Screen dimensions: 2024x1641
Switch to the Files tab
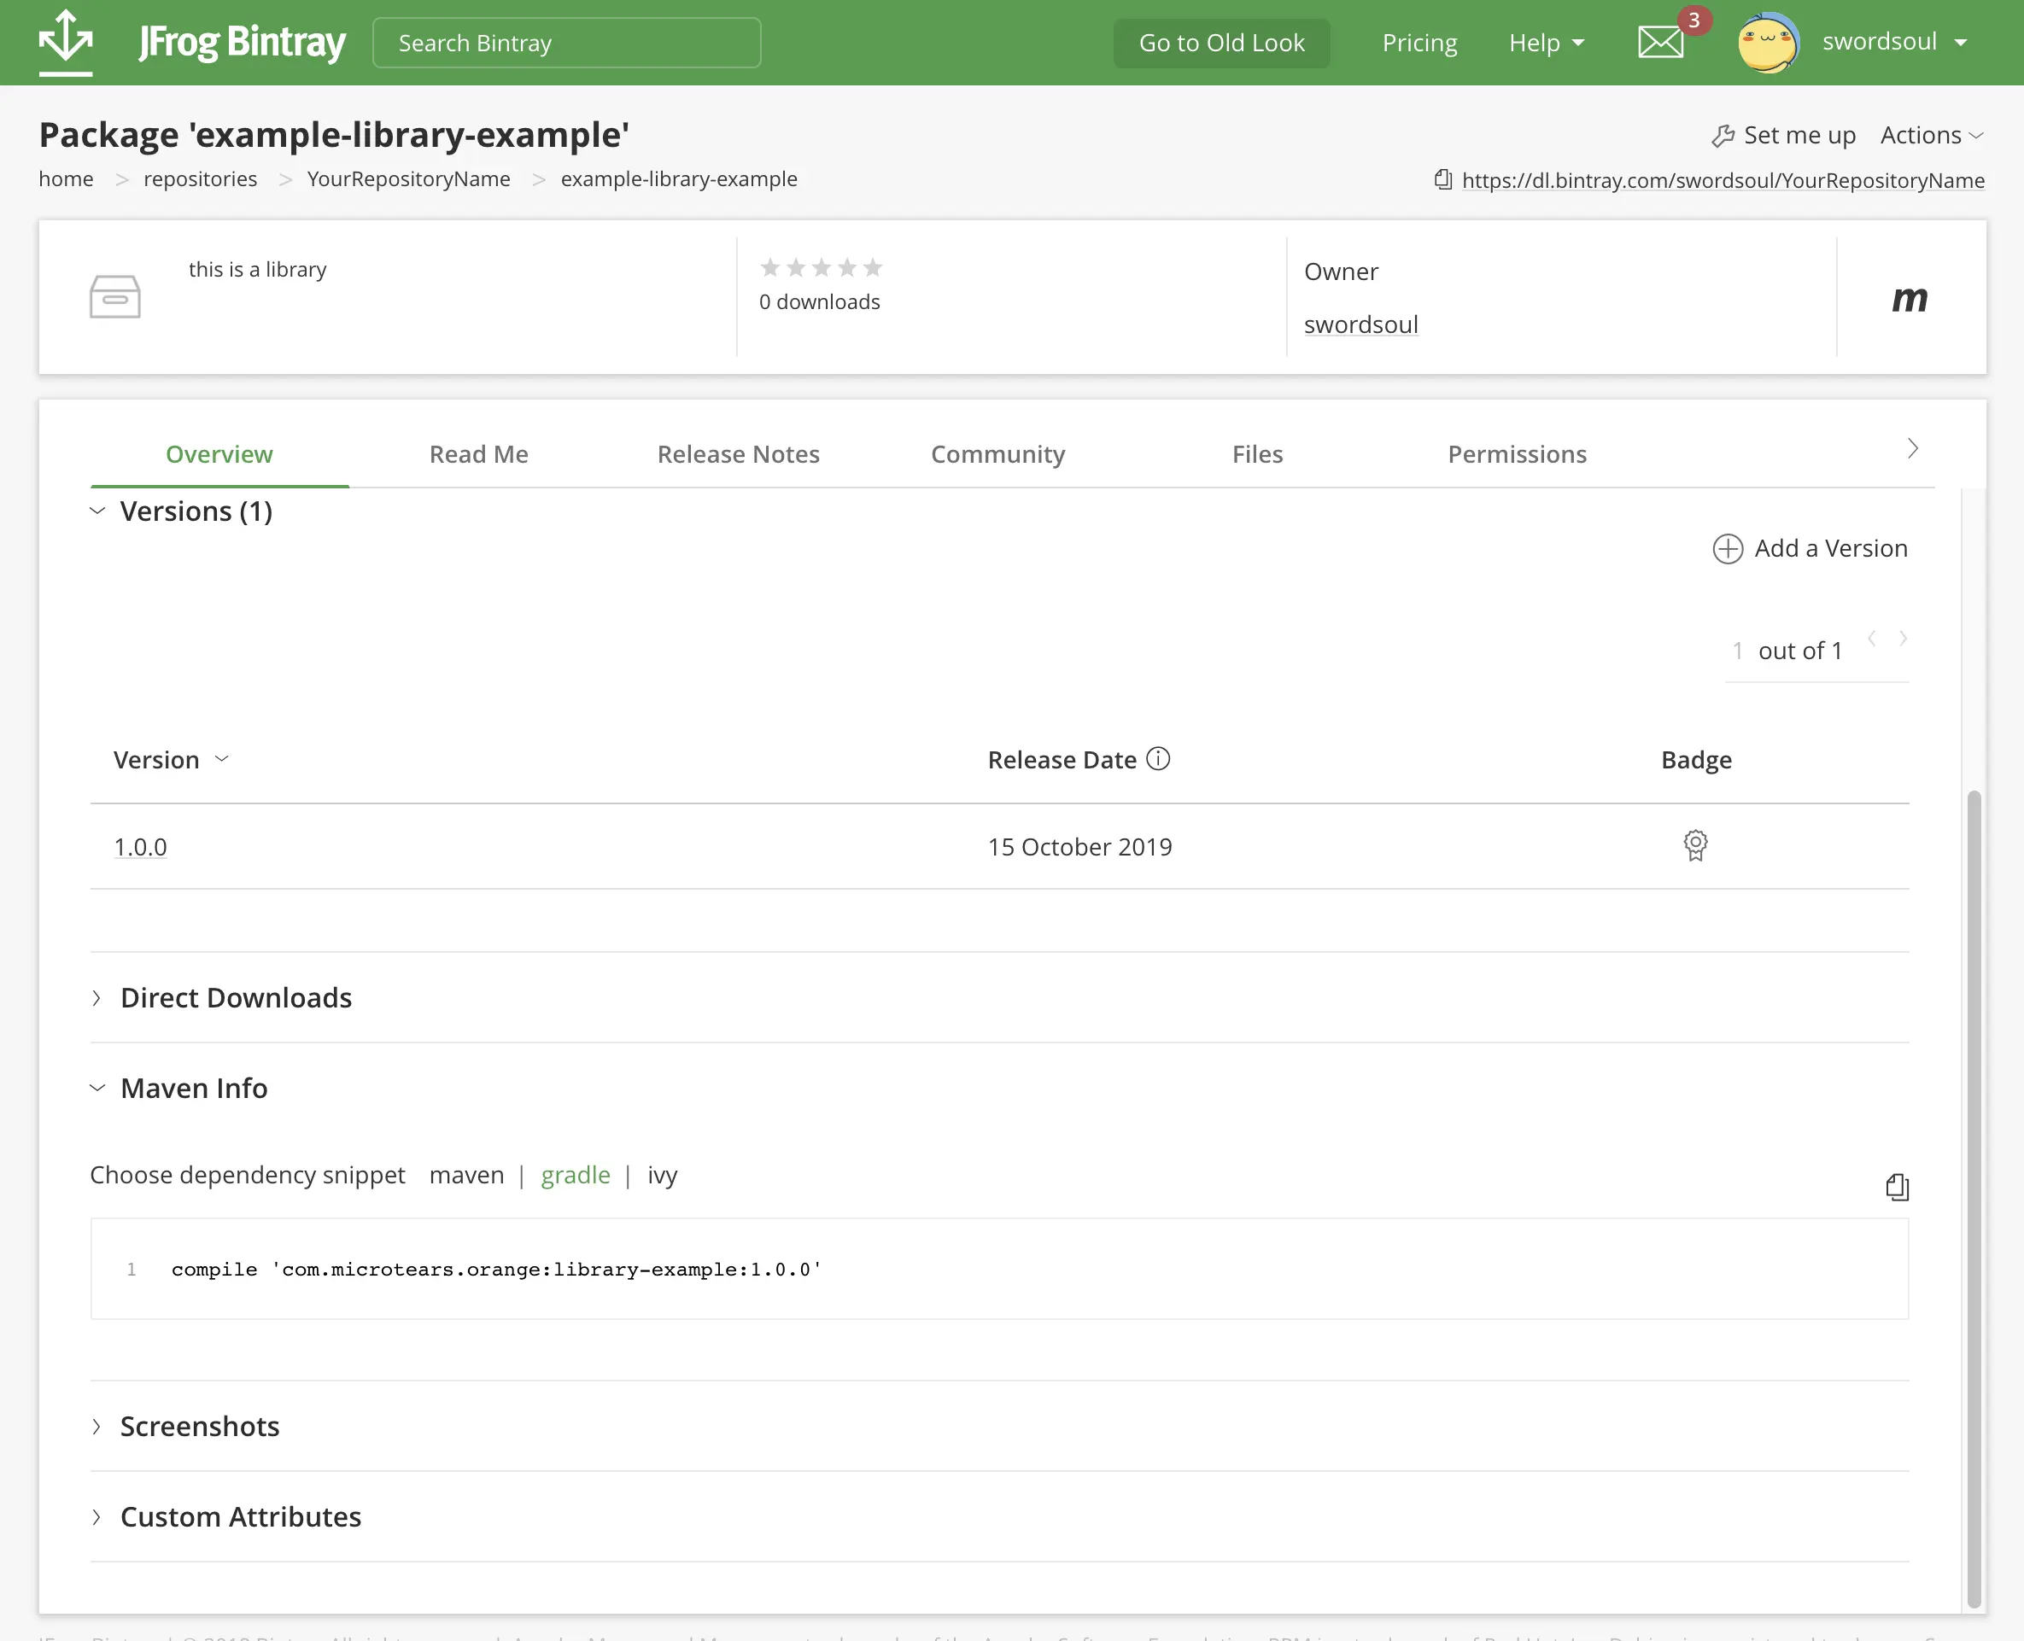(1256, 453)
